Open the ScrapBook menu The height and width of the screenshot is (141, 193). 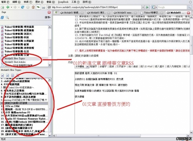pos(63,2)
